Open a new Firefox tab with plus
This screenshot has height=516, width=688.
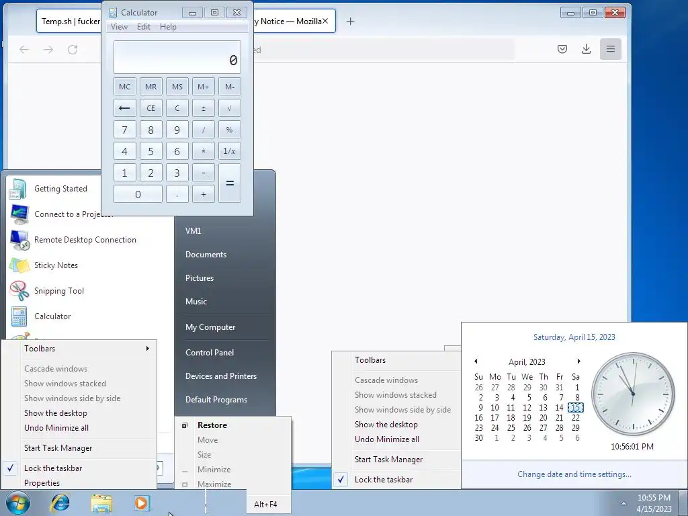350,21
